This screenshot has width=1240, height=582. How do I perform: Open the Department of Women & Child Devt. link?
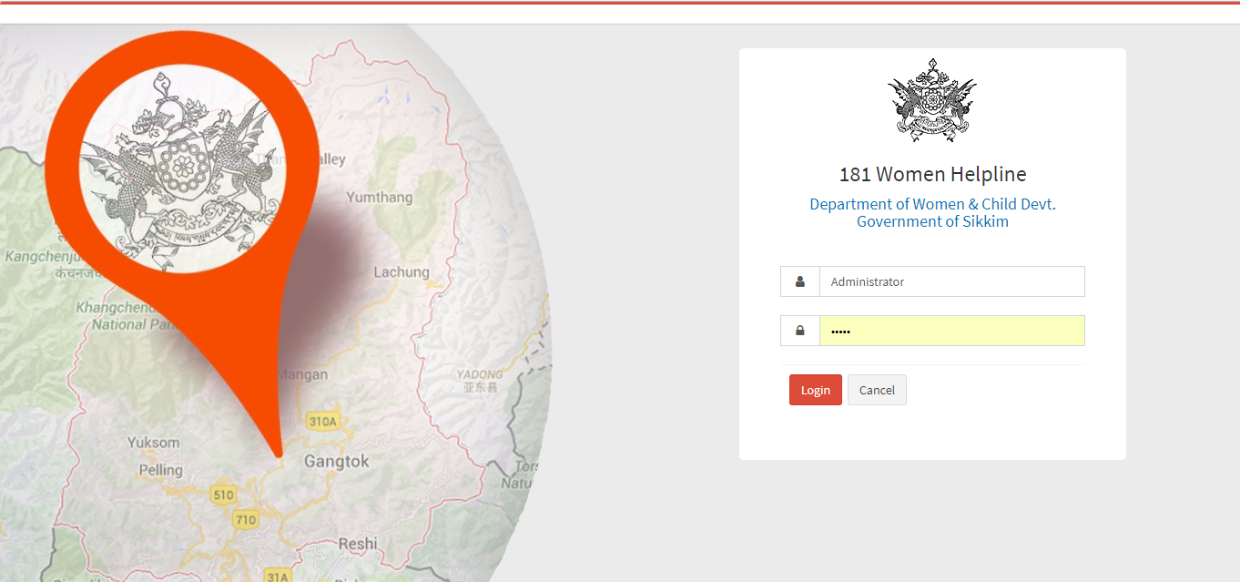[x=932, y=204]
